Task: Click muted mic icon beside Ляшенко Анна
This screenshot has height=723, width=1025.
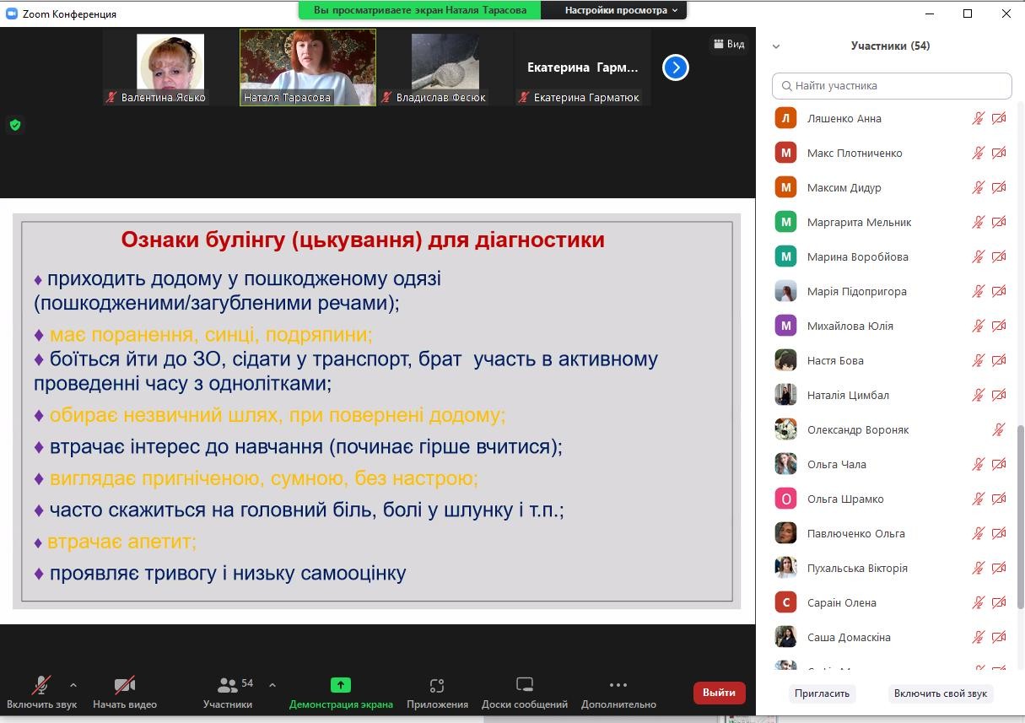Action: coord(978,119)
